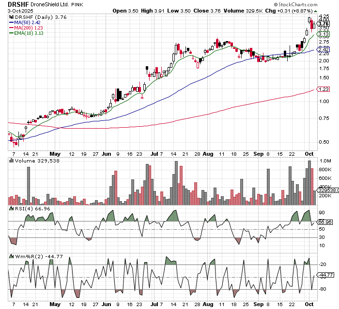Viewport: 339px width, 309px height.
Task: Click Aug on the price chart date axis
Action: (208, 154)
